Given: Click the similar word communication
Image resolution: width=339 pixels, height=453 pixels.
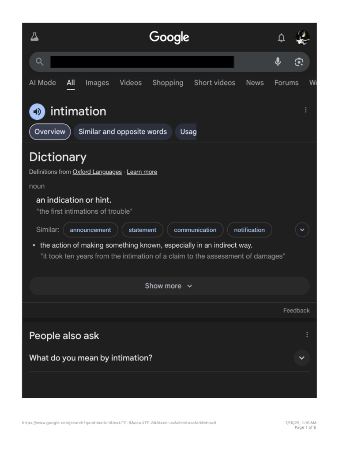Looking at the screenshot, I should coord(195,230).
